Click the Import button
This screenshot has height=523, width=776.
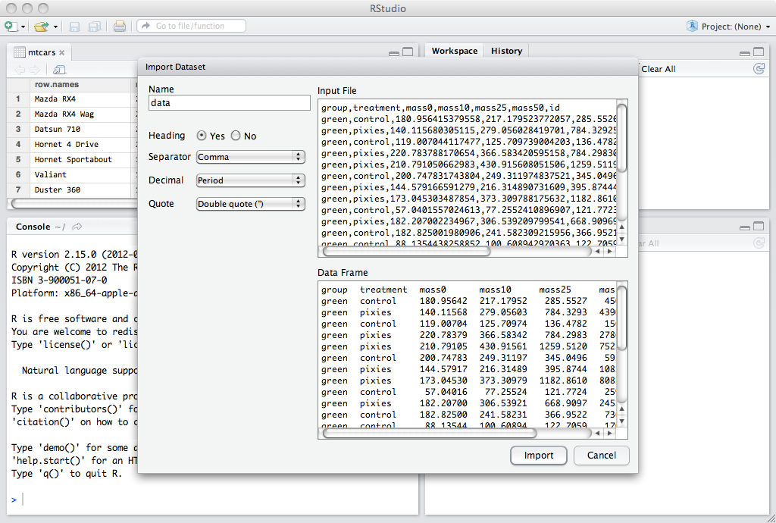click(539, 456)
